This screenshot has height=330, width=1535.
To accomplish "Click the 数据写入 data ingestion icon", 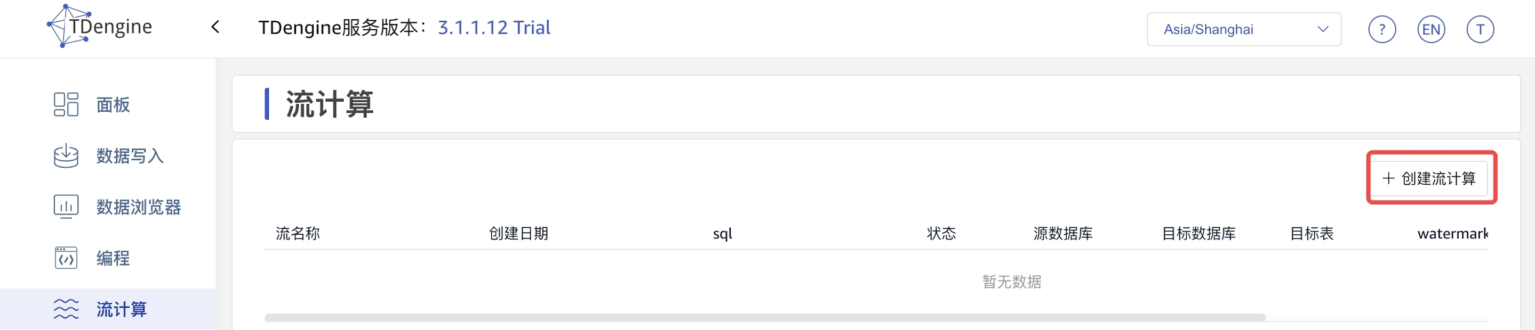I will (66, 156).
